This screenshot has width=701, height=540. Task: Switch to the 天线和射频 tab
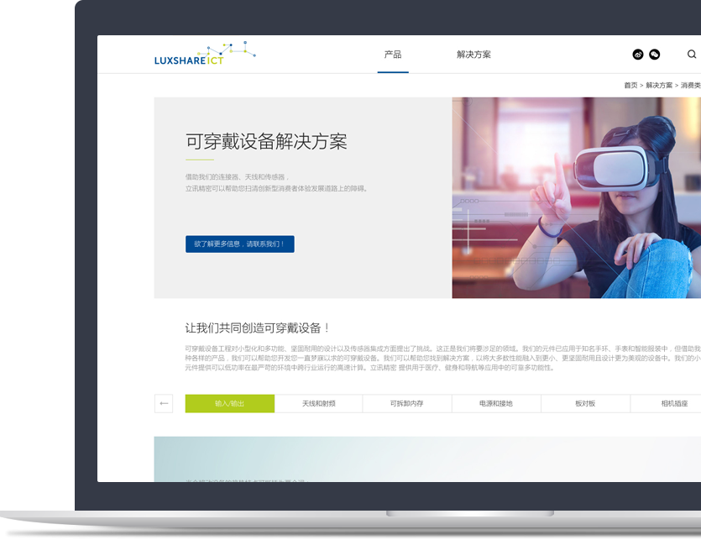click(x=318, y=404)
